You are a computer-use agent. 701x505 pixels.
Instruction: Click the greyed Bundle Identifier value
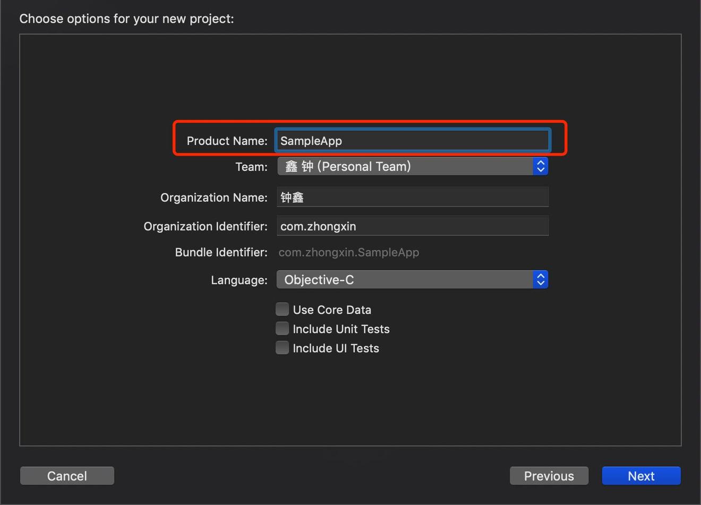tap(349, 252)
